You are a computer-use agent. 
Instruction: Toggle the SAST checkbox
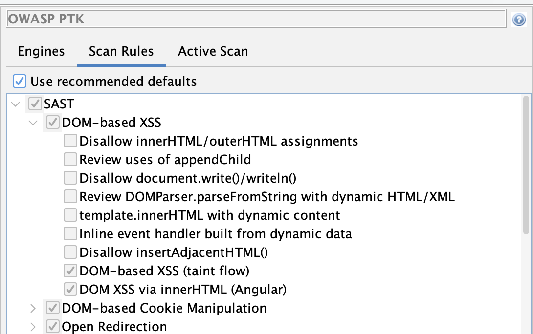[x=35, y=104]
